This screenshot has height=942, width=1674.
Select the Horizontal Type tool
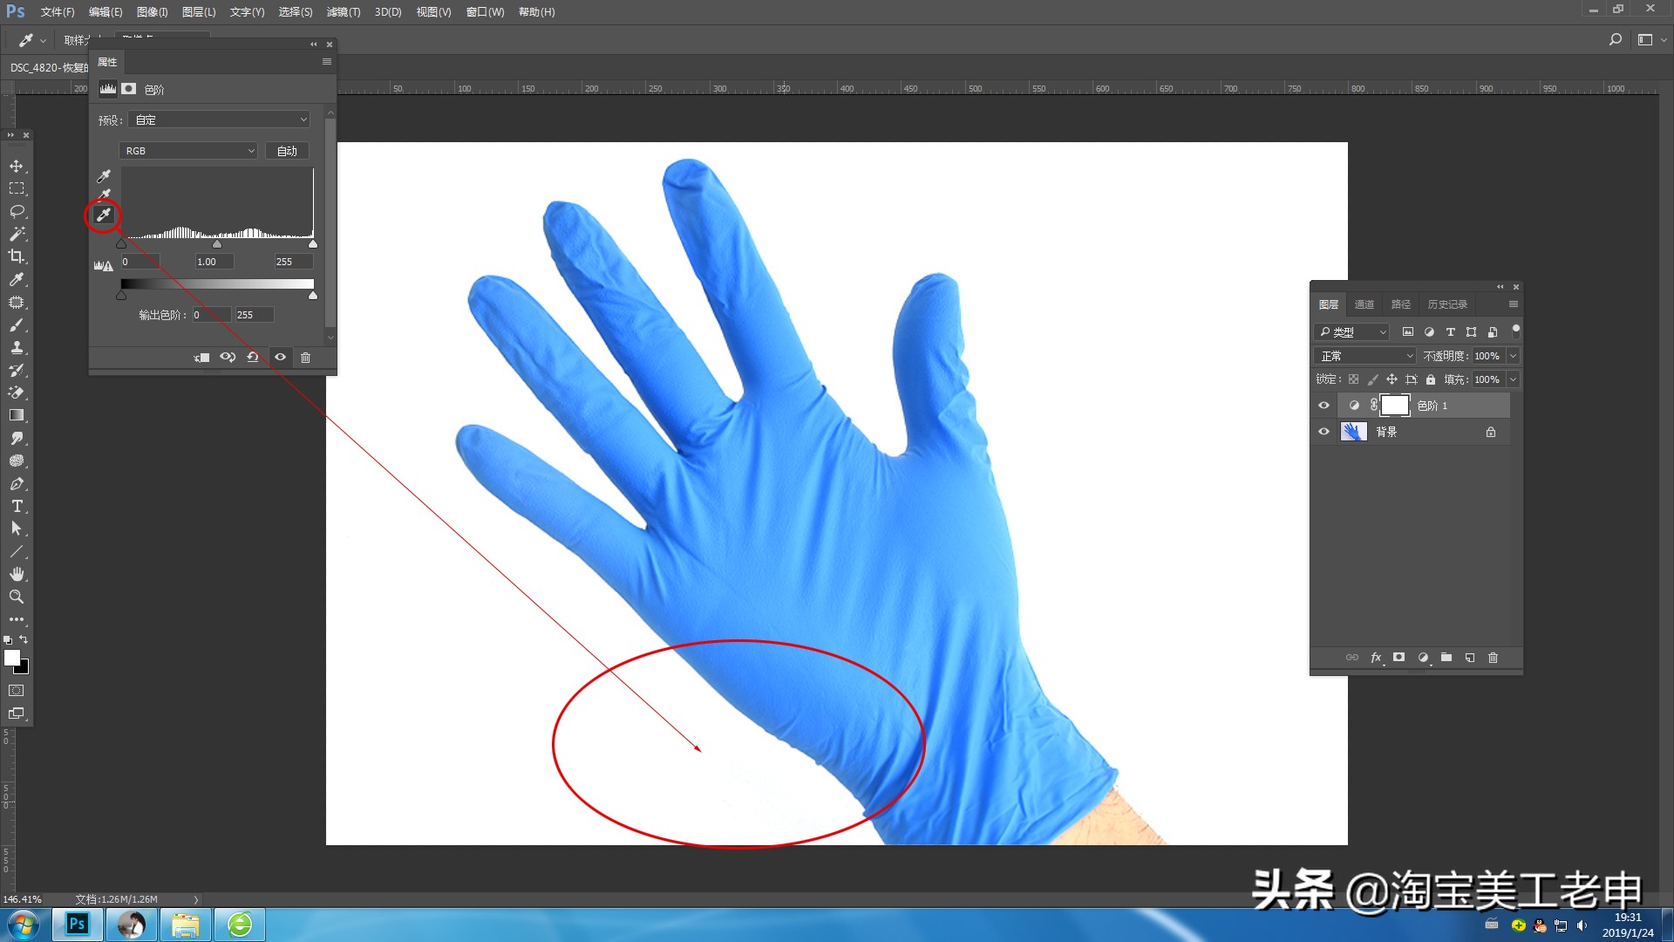click(17, 506)
